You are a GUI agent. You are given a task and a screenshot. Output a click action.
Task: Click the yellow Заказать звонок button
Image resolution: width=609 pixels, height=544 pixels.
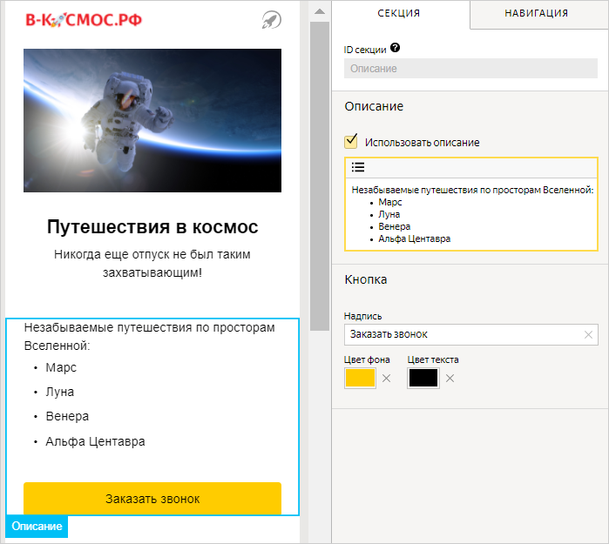(x=152, y=499)
